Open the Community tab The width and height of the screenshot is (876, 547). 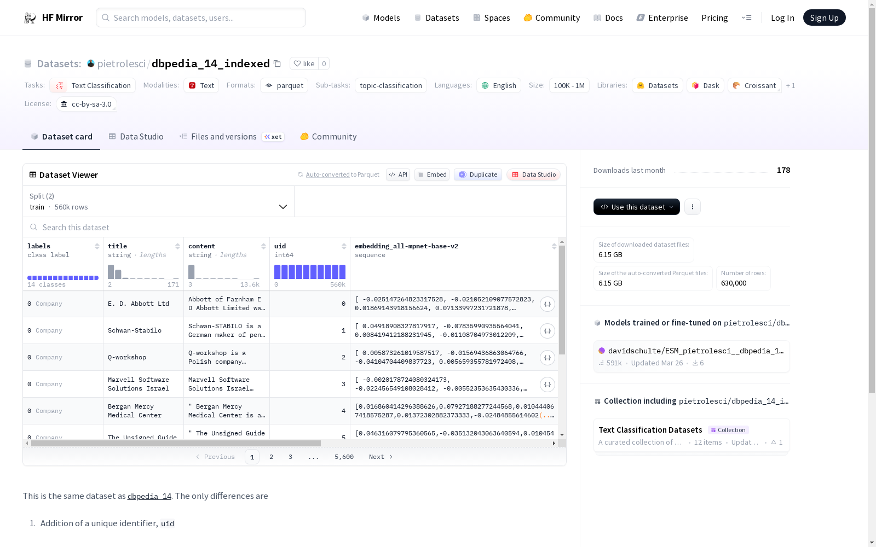[328, 137]
